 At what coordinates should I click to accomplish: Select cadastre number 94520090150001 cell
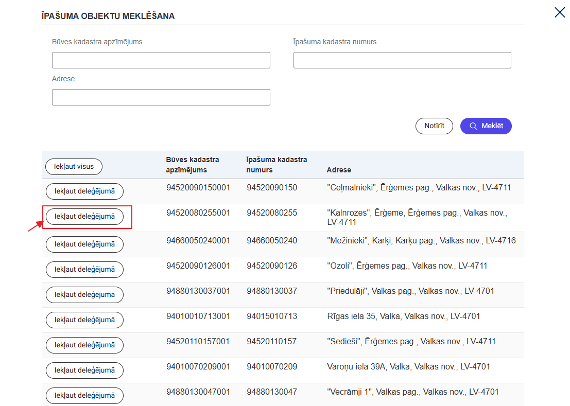[x=198, y=188]
